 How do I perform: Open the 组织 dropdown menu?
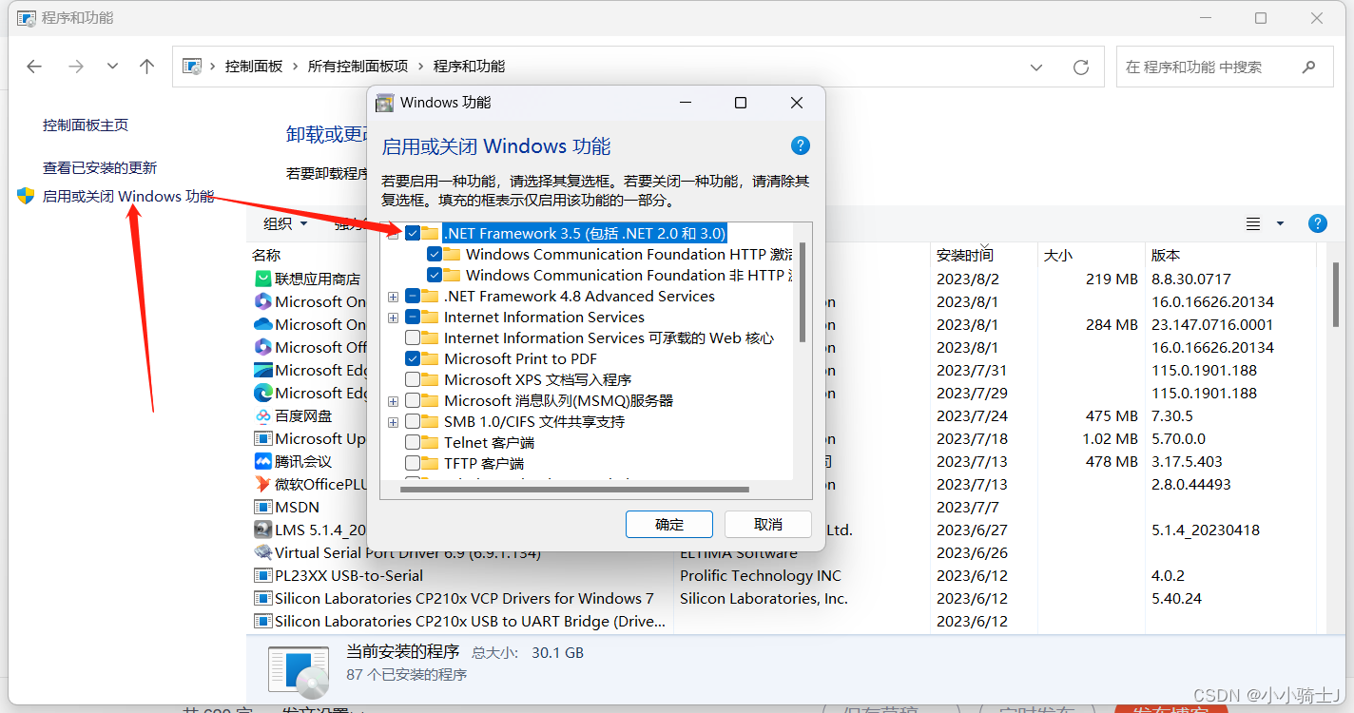pyautogui.click(x=285, y=223)
